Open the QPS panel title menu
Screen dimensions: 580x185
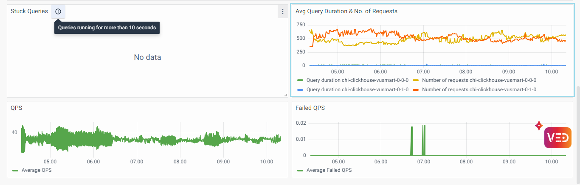tap(17, 108)
